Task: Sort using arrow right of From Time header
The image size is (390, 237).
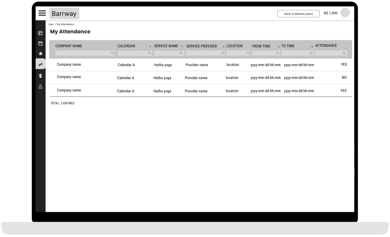Action: pos(279,47)
